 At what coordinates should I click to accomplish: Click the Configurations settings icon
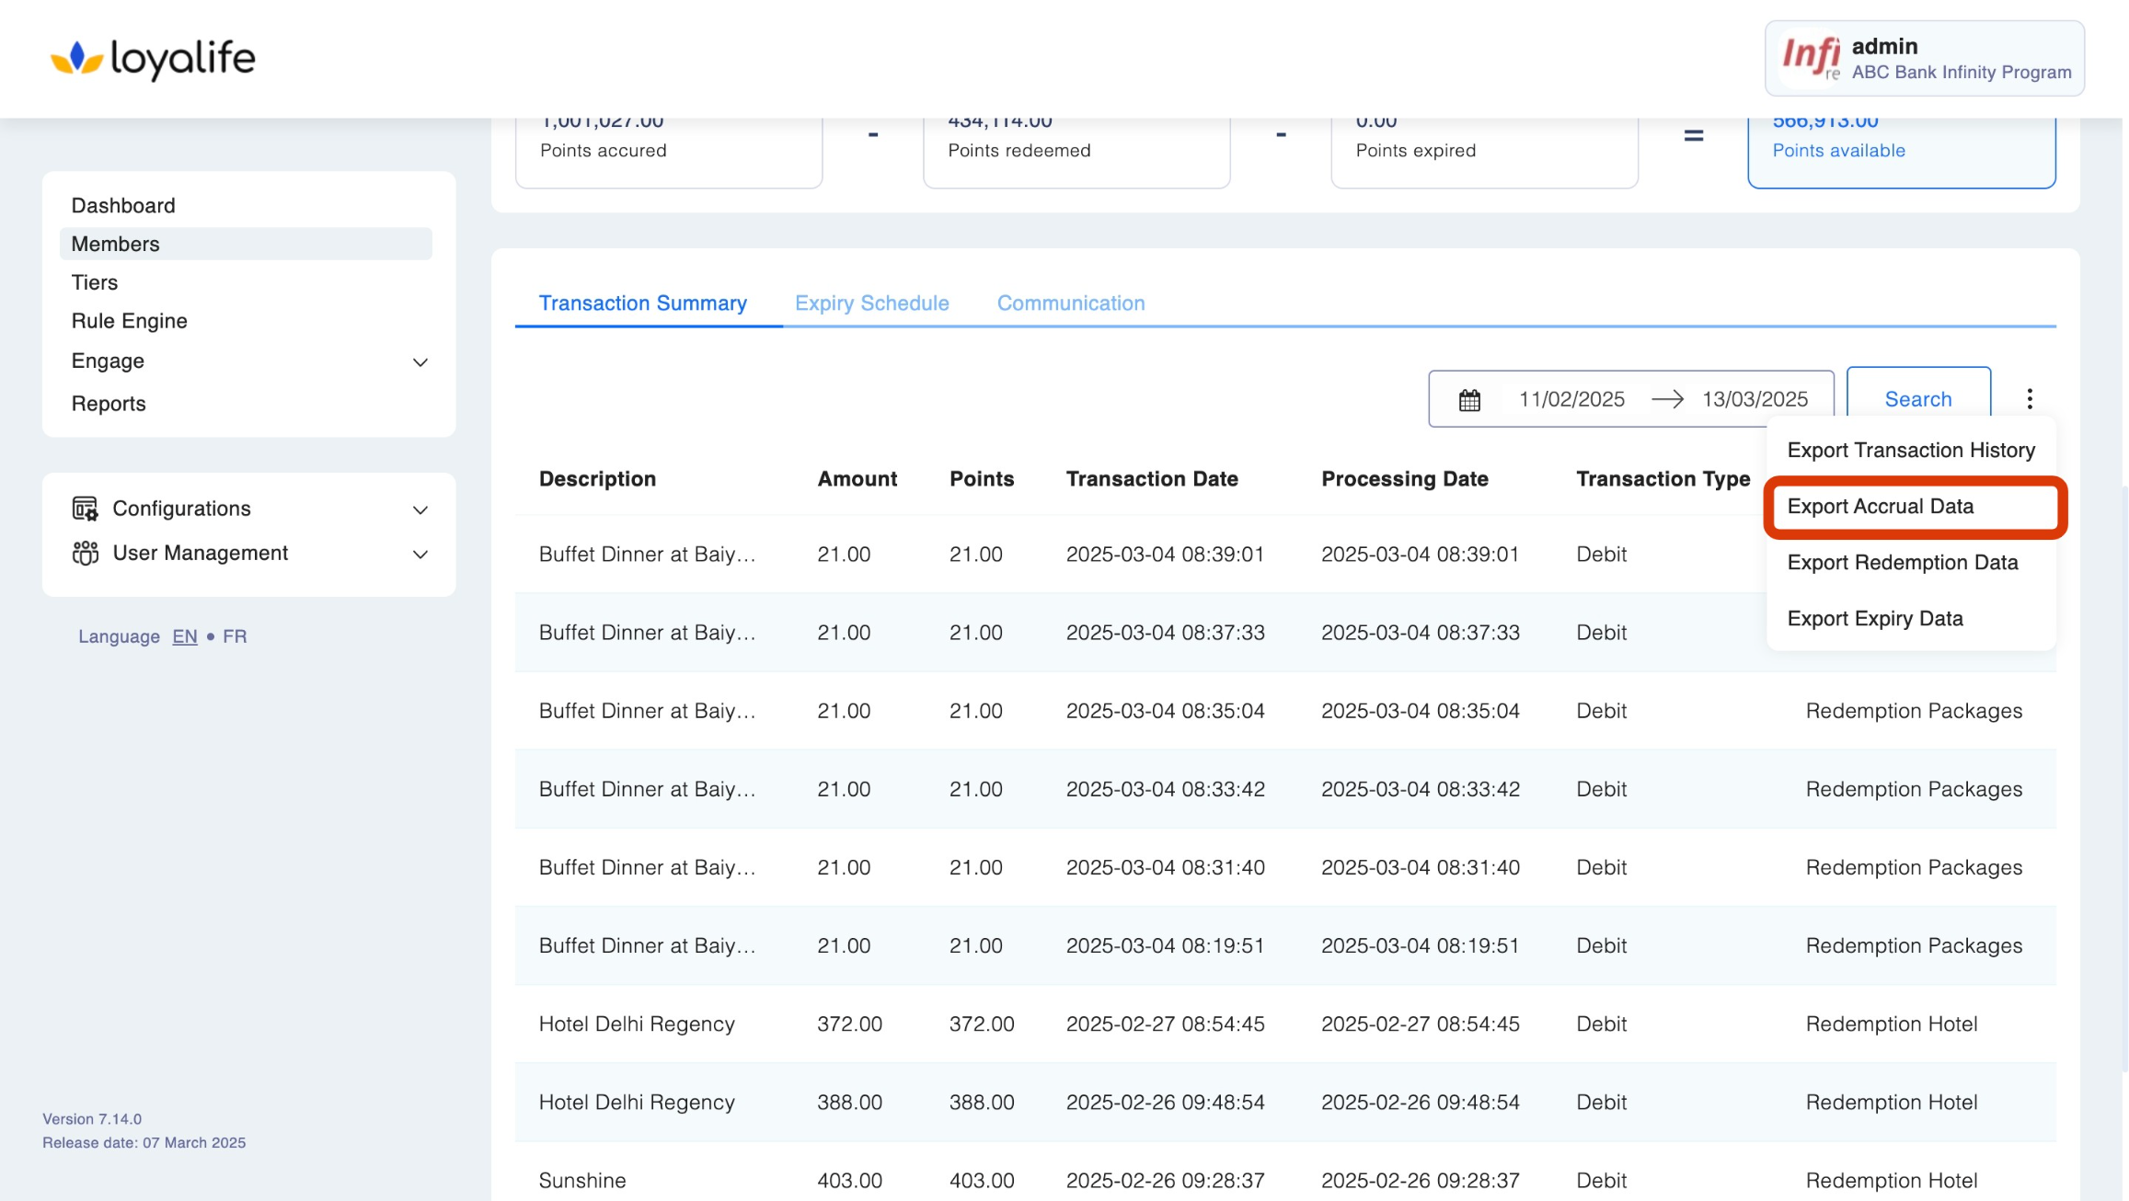86,509
